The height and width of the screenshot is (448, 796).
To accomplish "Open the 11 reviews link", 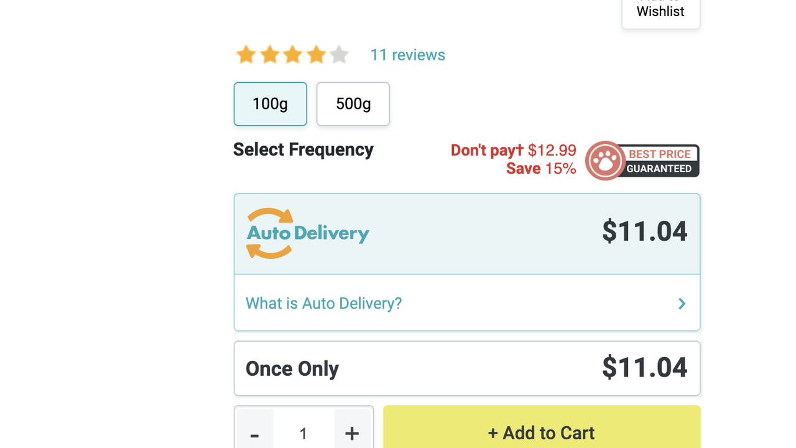I will click(408, 55).
